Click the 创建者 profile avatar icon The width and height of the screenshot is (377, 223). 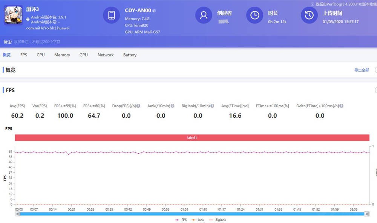(204, 16)
